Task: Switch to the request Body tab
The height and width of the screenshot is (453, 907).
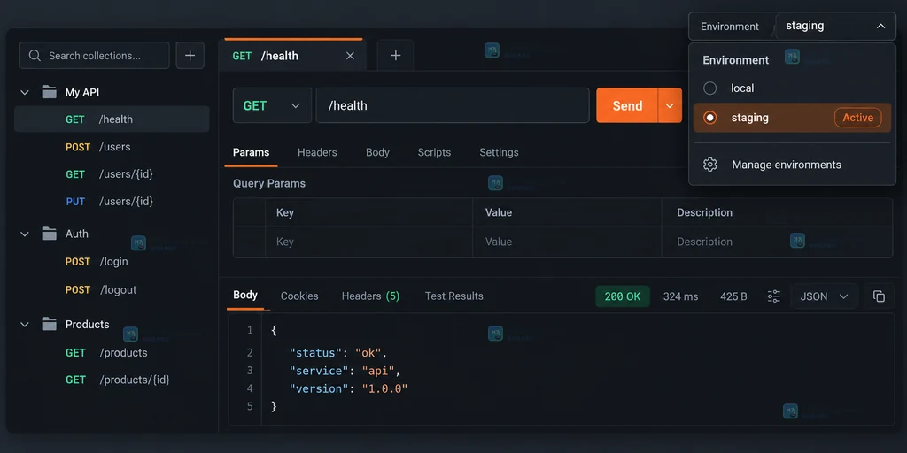Action: tap(377, 152)
